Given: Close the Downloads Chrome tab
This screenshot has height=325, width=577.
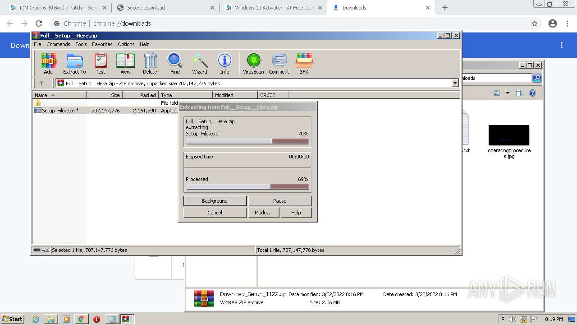Looking at the screenshot, I should (428, 8).
